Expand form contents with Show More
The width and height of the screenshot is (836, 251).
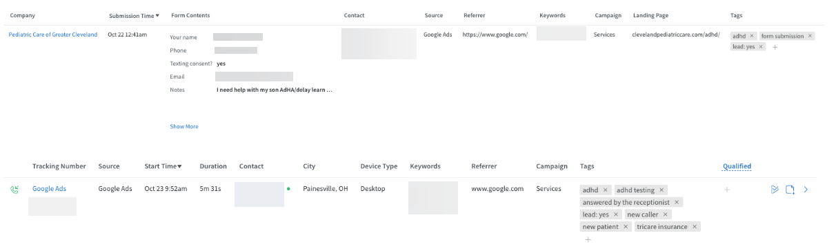tap(184, 126)
